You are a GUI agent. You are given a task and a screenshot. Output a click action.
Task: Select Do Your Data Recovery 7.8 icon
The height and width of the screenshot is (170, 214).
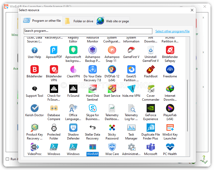click(x=93, y=70)
